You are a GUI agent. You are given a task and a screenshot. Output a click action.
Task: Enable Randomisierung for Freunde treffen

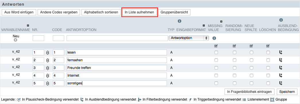point(234,68)
